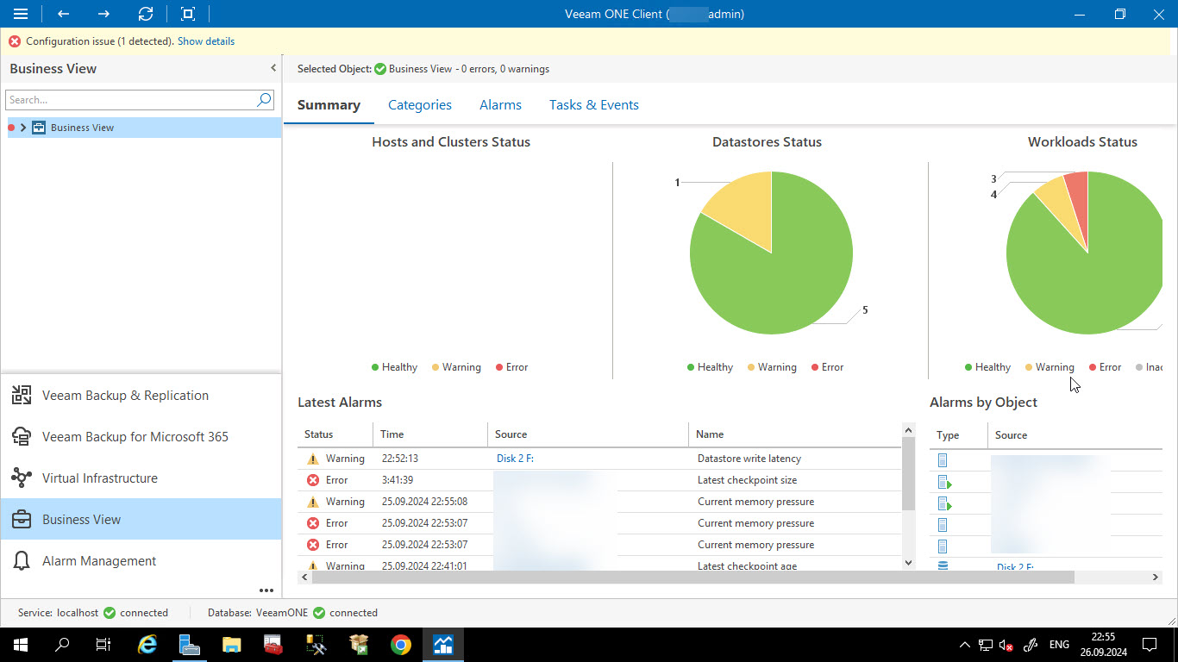Show more navigation options (three dots)

(266, 590)
